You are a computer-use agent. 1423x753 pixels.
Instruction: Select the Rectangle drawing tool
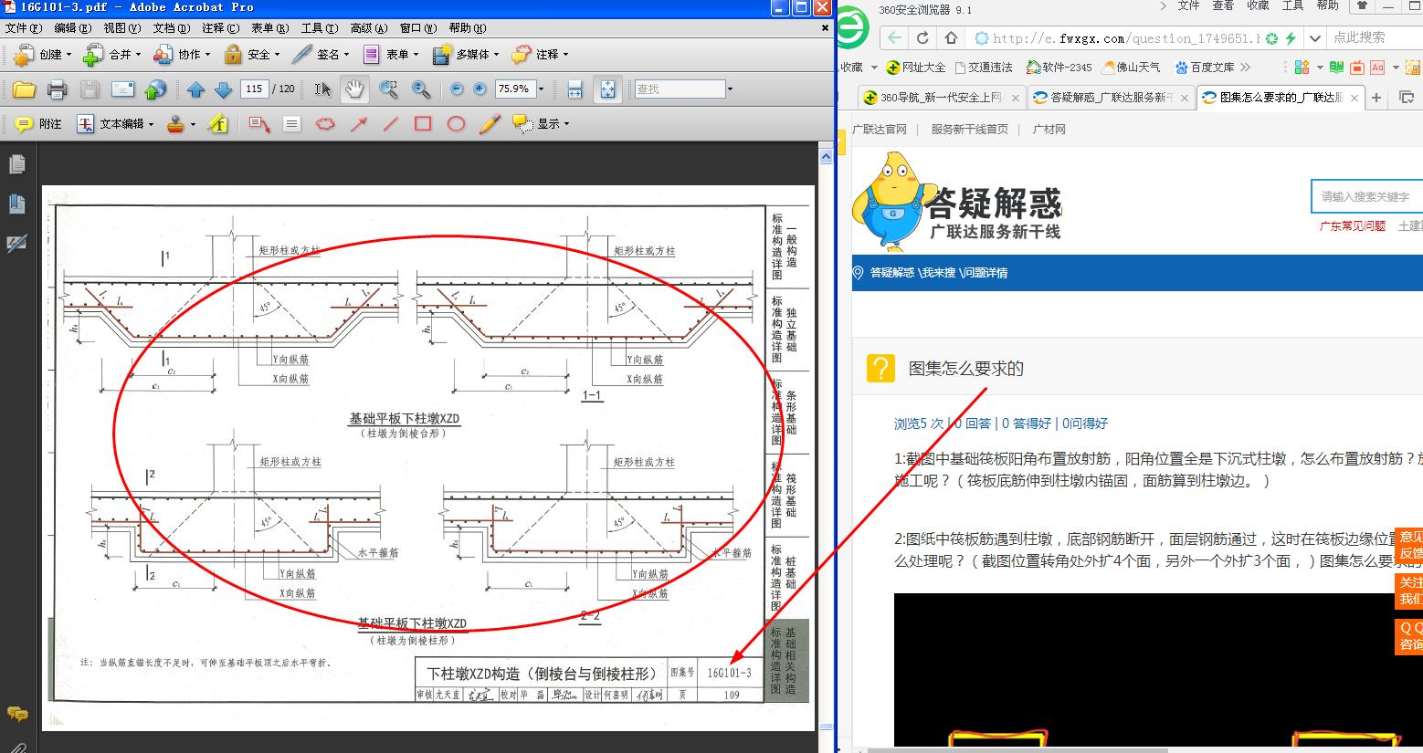coord(423,124)
